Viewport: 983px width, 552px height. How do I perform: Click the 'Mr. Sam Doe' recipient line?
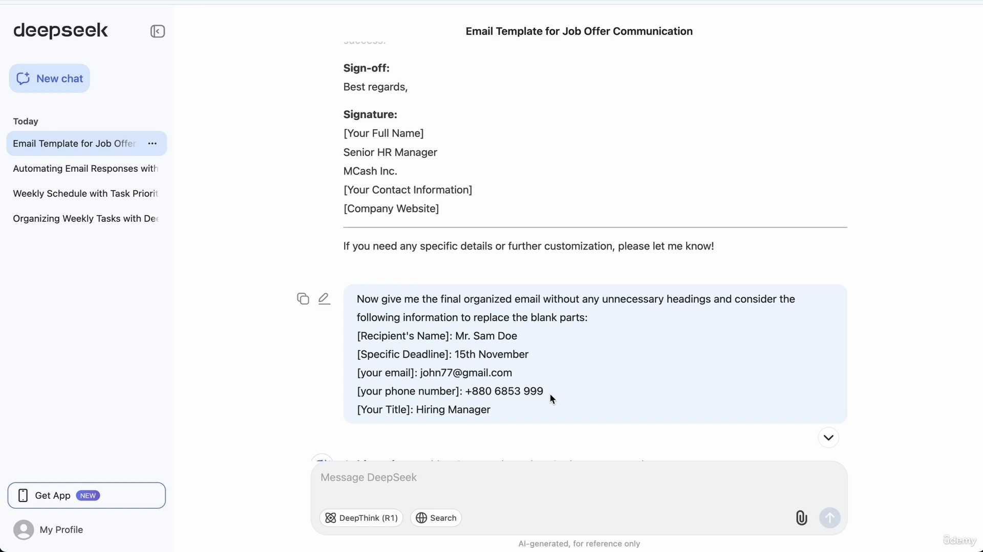click(437, 336)
